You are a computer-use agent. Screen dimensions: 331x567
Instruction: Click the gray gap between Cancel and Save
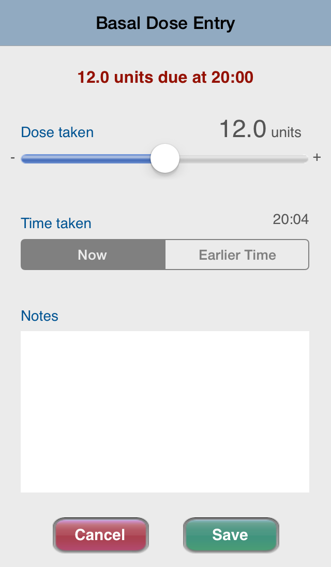[166, 535]
